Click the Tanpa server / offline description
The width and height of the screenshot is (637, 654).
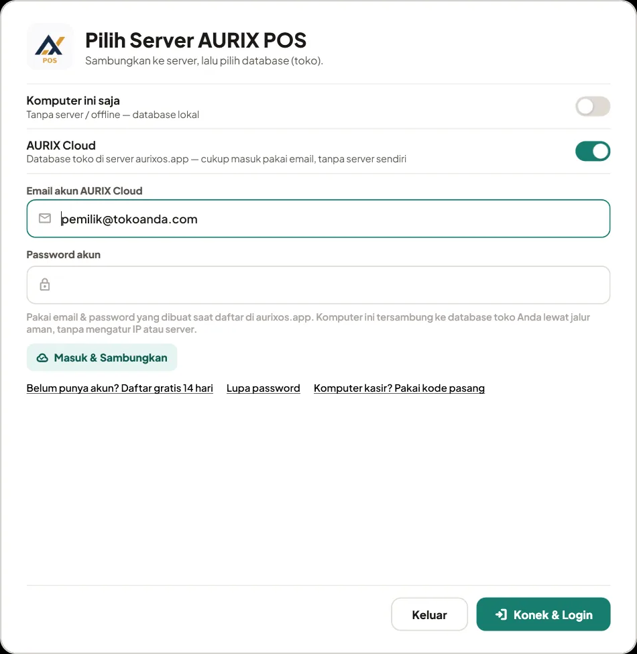click(113, 115)
